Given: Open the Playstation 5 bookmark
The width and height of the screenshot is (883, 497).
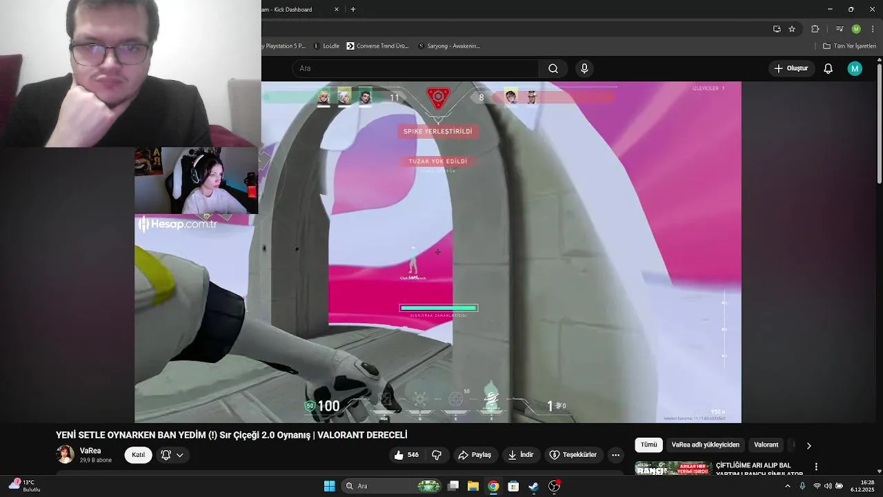Looking at the screenshot, I should [284, 46].
